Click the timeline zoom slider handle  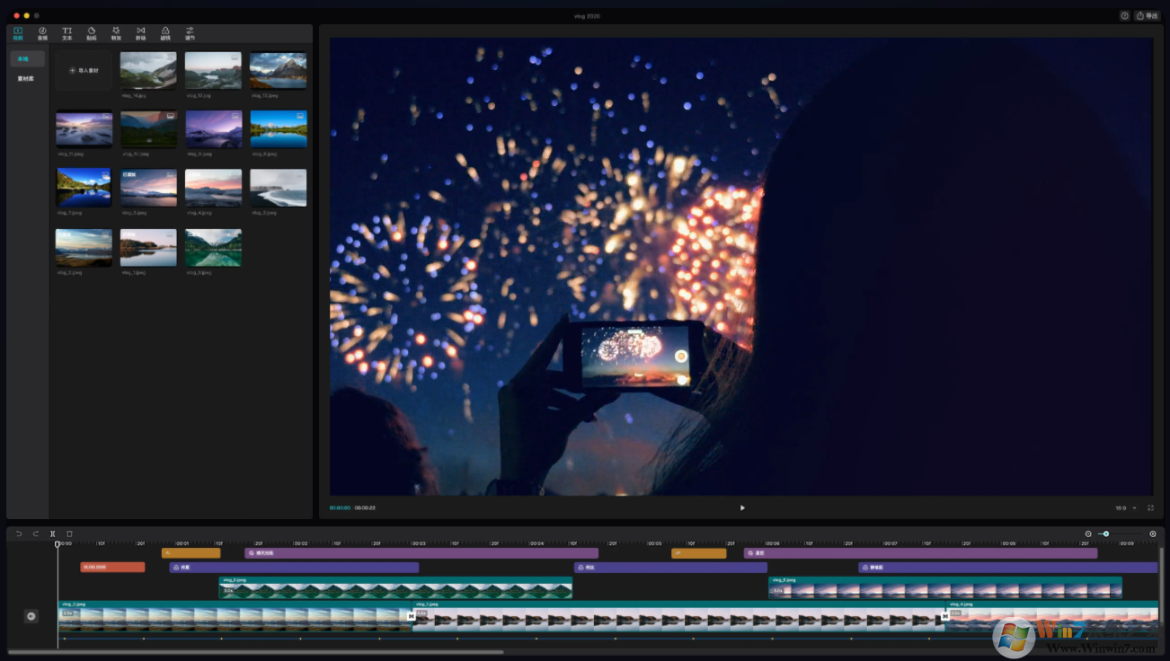[1106, 533]
